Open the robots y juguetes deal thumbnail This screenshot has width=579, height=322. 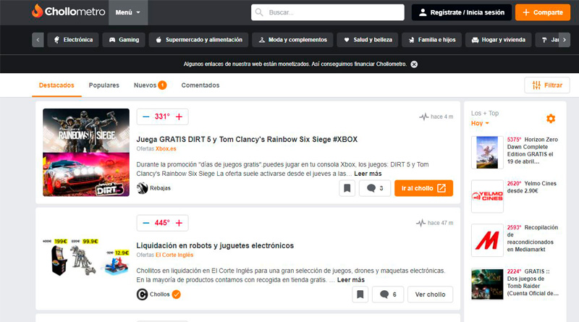[x=86, y=258]
